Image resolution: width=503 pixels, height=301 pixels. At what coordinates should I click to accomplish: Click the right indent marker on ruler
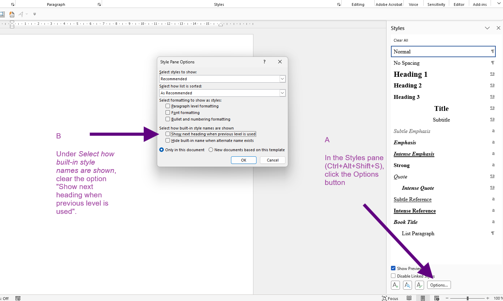coord(221,24)
